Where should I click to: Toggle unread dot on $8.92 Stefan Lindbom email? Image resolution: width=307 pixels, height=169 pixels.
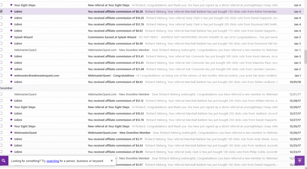[11, 82]
